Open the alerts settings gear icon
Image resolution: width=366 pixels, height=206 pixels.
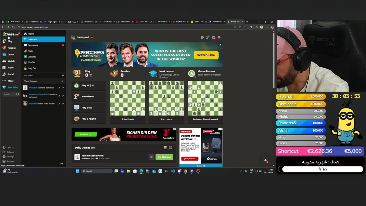[x=63, y=76]
